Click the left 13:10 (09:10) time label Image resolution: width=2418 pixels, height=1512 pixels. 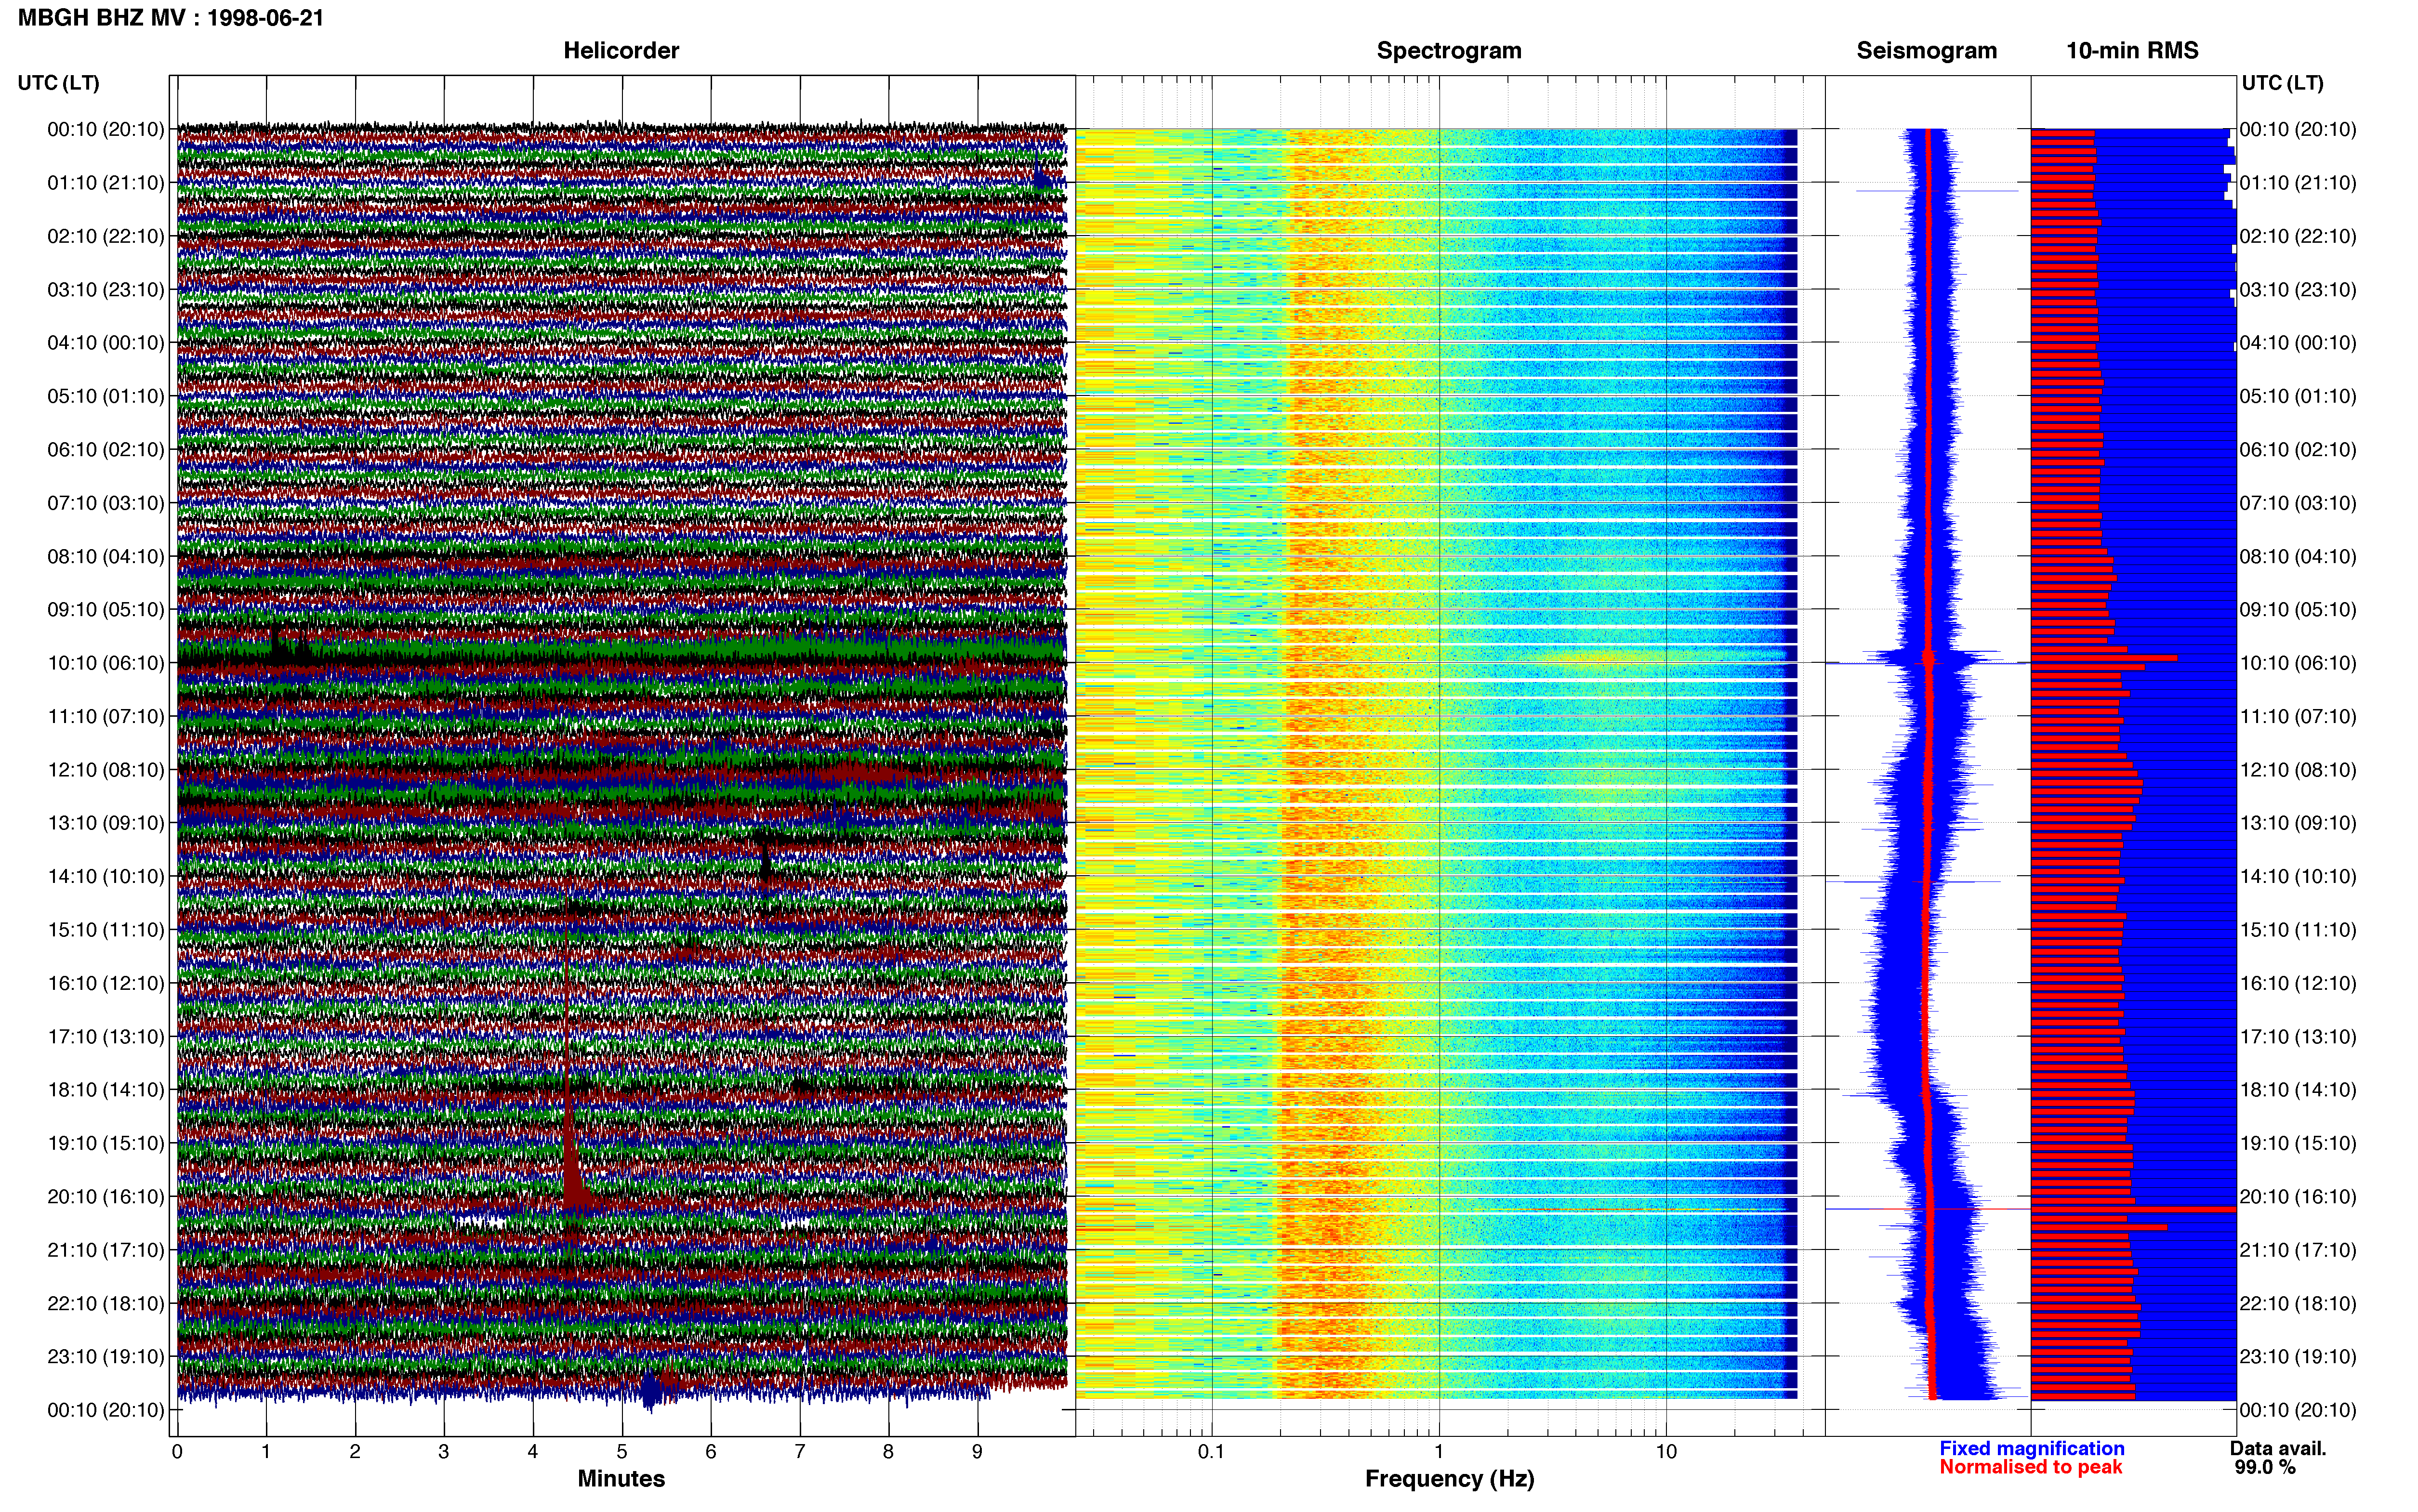click(106, 823)
